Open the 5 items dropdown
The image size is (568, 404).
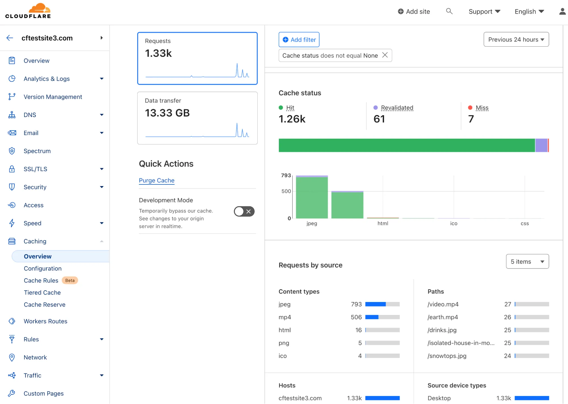[x=527, y=261]
